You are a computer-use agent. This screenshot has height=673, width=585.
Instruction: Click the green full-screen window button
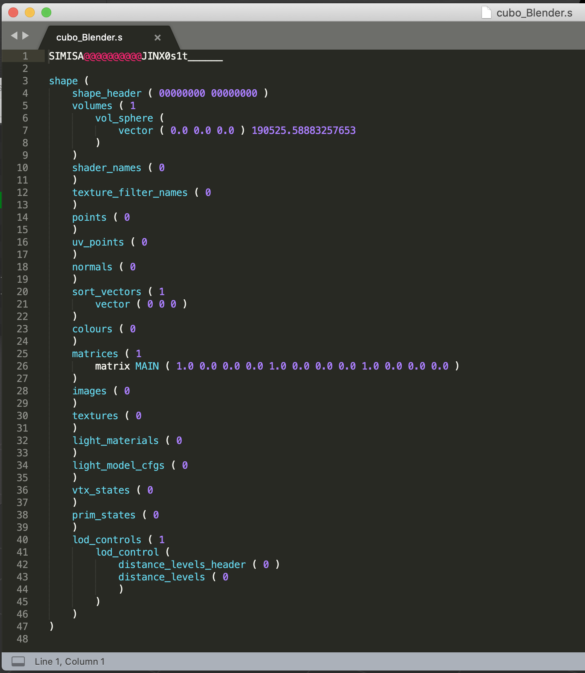point(46,12)
